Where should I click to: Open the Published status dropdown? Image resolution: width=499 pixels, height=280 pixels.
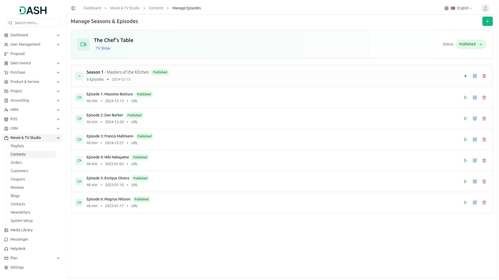tap(471, 44)
